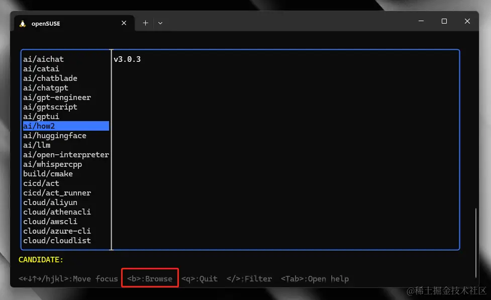491x300 pixels.
Task: Select the ai/open-interpreter entry
Action: pos(66,154)
